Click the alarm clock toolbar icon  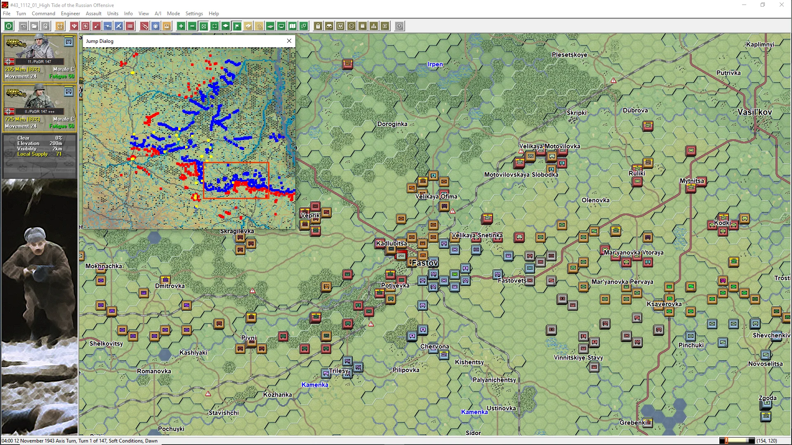pos(60,26)
